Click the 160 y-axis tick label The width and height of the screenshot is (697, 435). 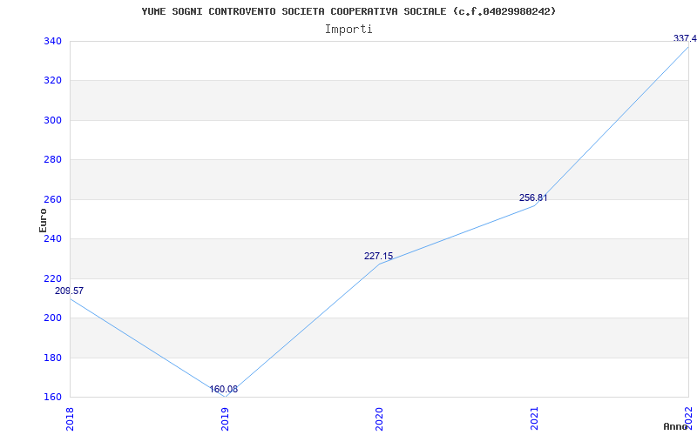coord(55,397)
